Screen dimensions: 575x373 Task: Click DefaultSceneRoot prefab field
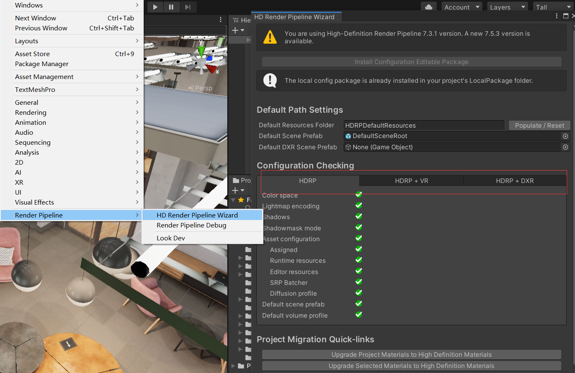pos(452,136)
